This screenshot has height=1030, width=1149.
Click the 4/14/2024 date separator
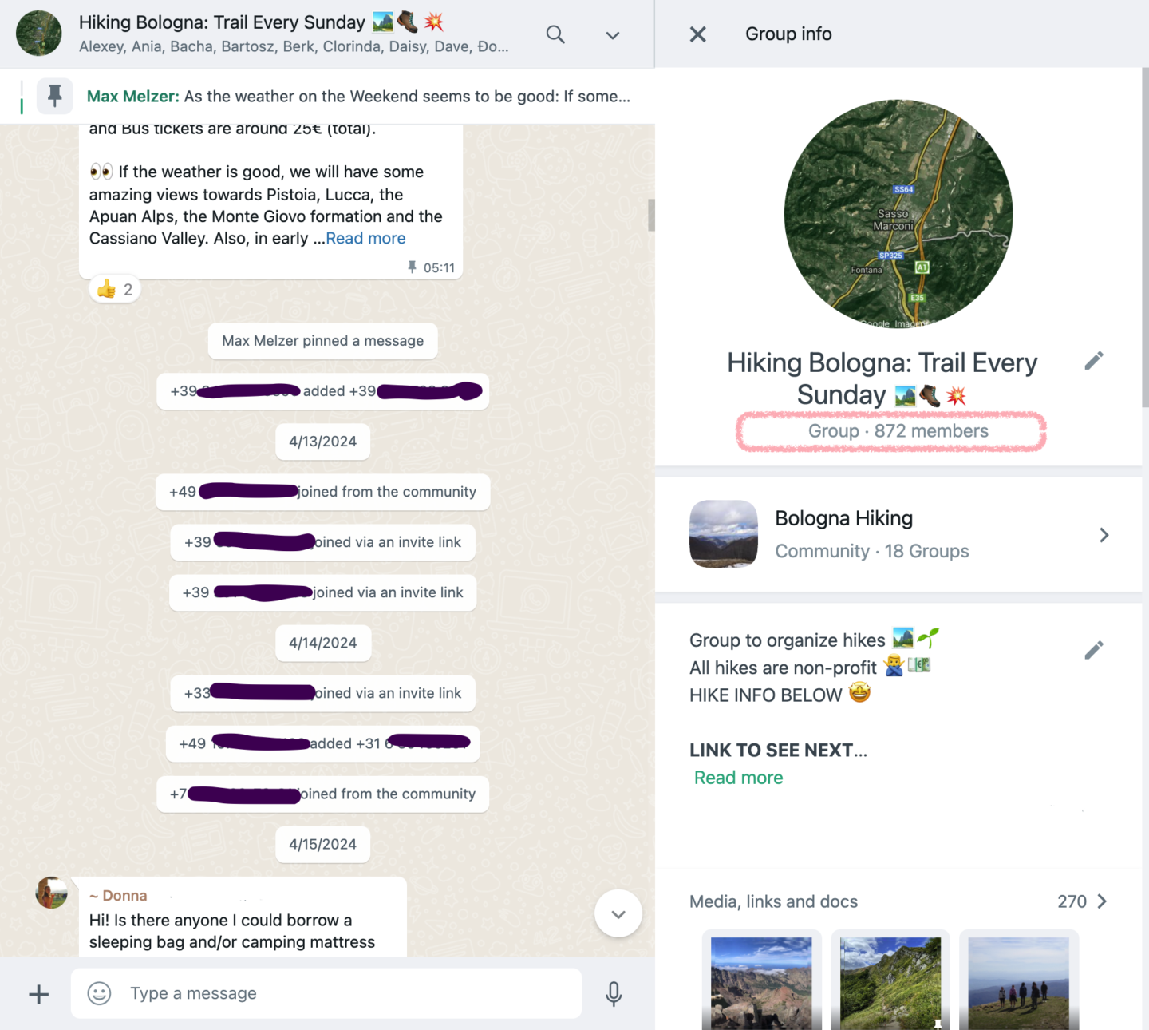[323, 643]
